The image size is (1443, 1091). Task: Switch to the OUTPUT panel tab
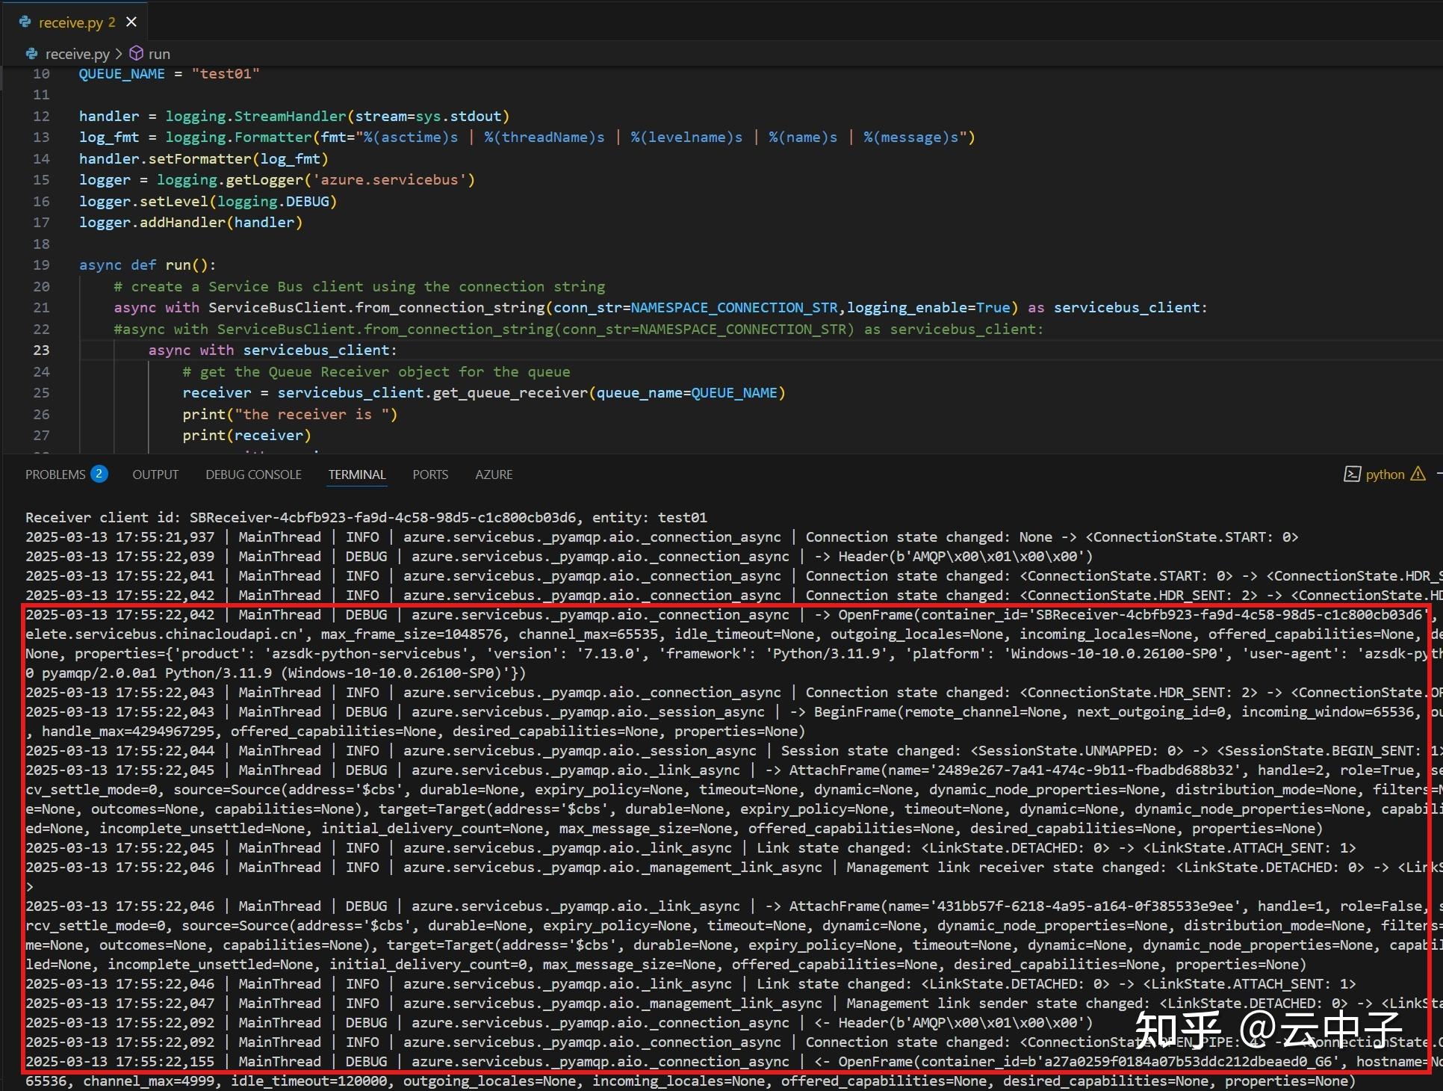point(155,474)
